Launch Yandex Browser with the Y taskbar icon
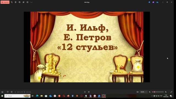This screenshot has width=176, height=99. point(55,96)
